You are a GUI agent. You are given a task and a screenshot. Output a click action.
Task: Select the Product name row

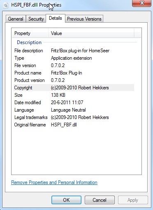(74, 73)
